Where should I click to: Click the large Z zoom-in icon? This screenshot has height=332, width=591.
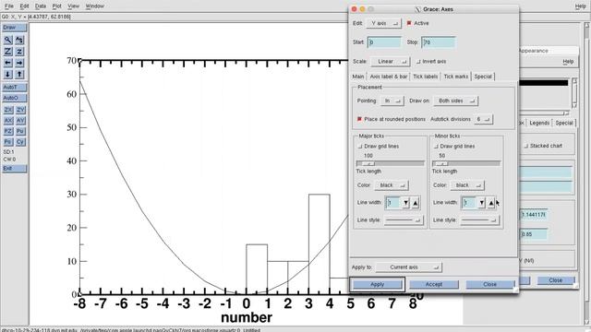click(8, 52)
